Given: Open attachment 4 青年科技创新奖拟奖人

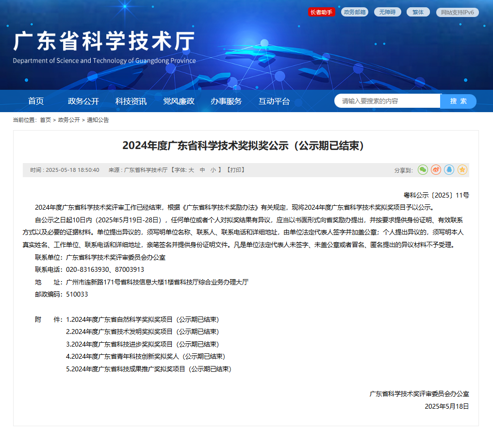Looking at the screenshot, I should click(x=145, y=357).
